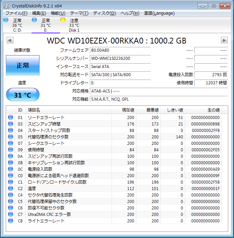Screen dimensions: 234x238
Task: Click the blue status icon for E: drive
Action: (34, 20)
